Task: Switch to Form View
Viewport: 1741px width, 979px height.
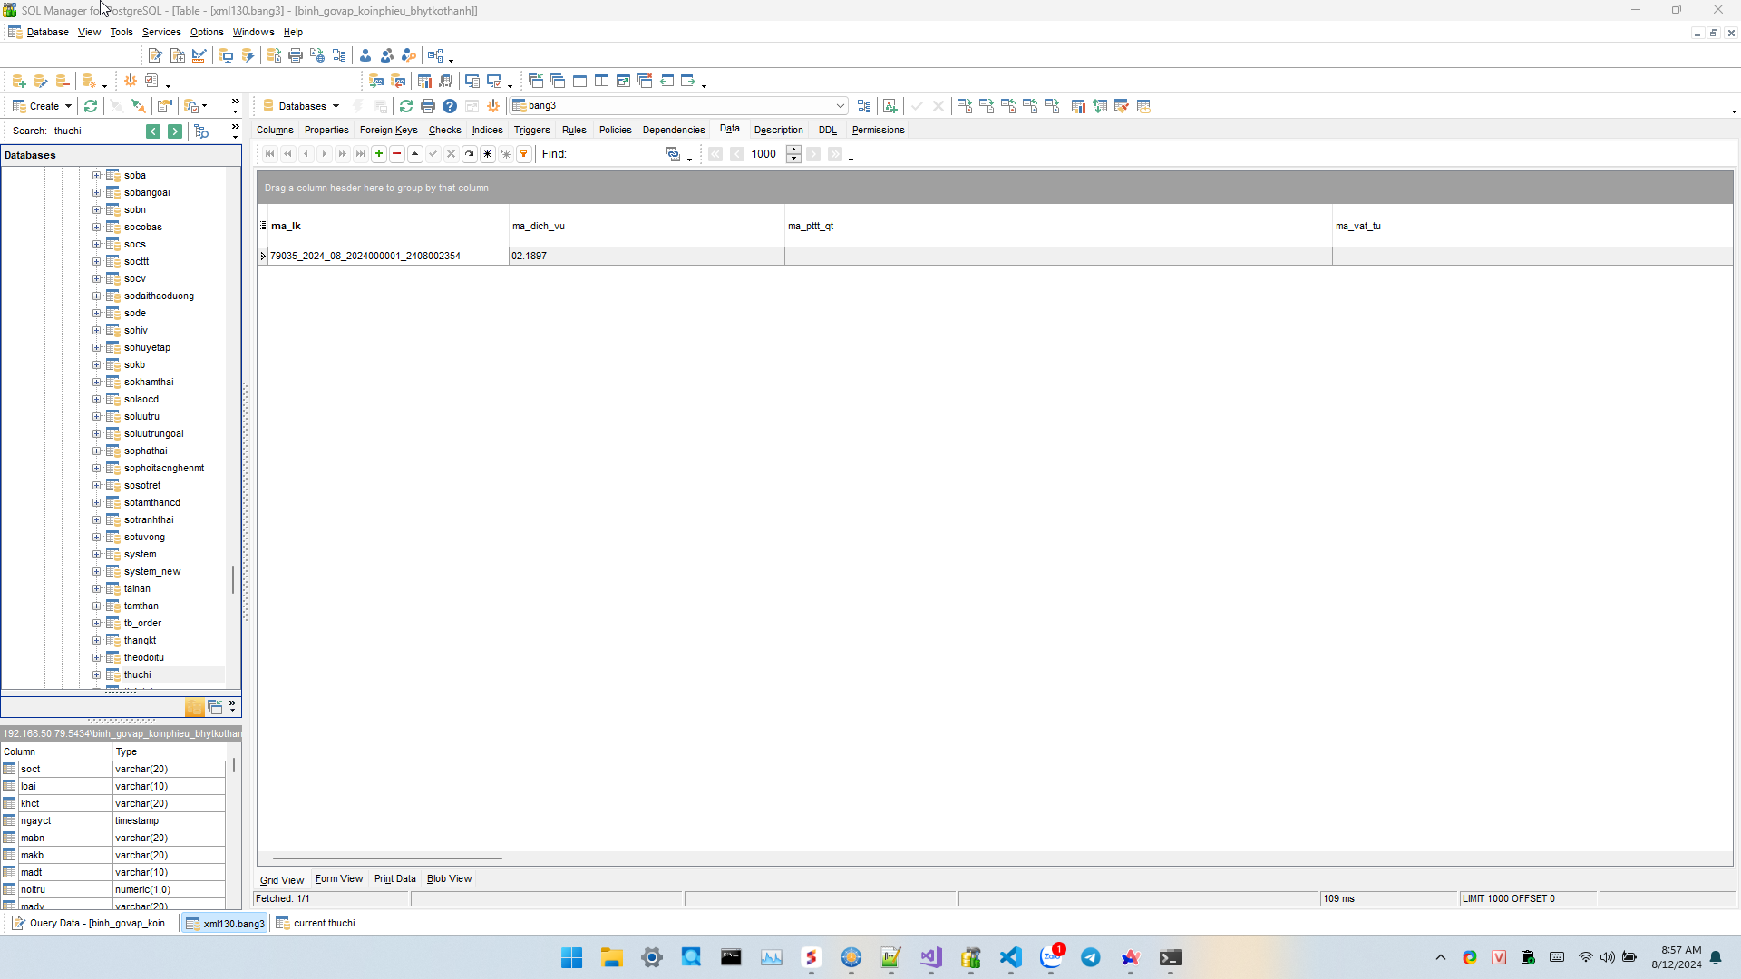Action: click(x=338, y=878)
